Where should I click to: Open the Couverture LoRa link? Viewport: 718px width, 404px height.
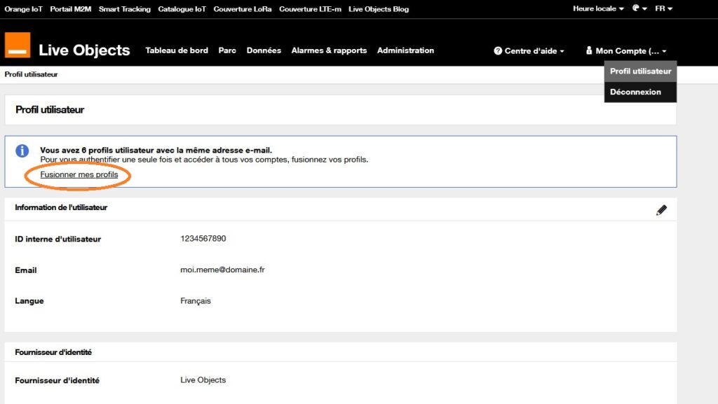[243, 9]
